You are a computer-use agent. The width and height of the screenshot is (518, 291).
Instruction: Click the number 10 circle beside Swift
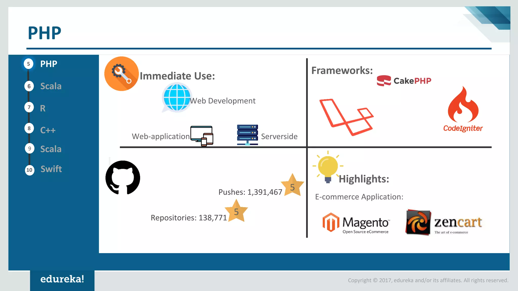[x=30, y=170]
